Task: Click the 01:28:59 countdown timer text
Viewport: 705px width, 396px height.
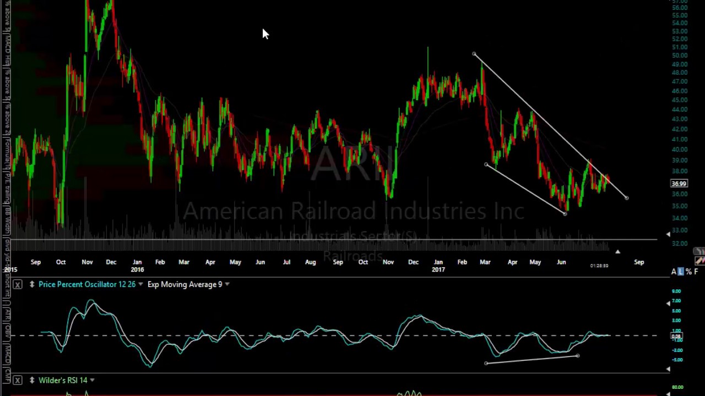Action: click(599, 266)
